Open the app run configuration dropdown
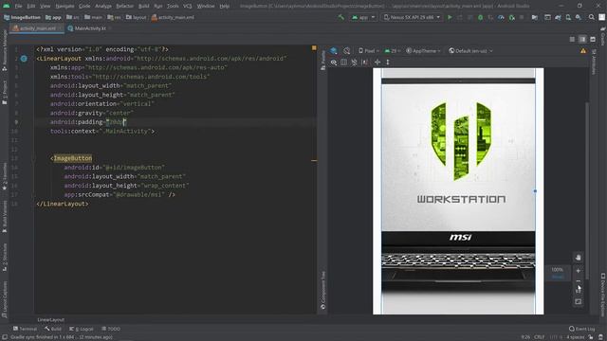The width and height of the screenshot is (607, 341). (362, 17)
